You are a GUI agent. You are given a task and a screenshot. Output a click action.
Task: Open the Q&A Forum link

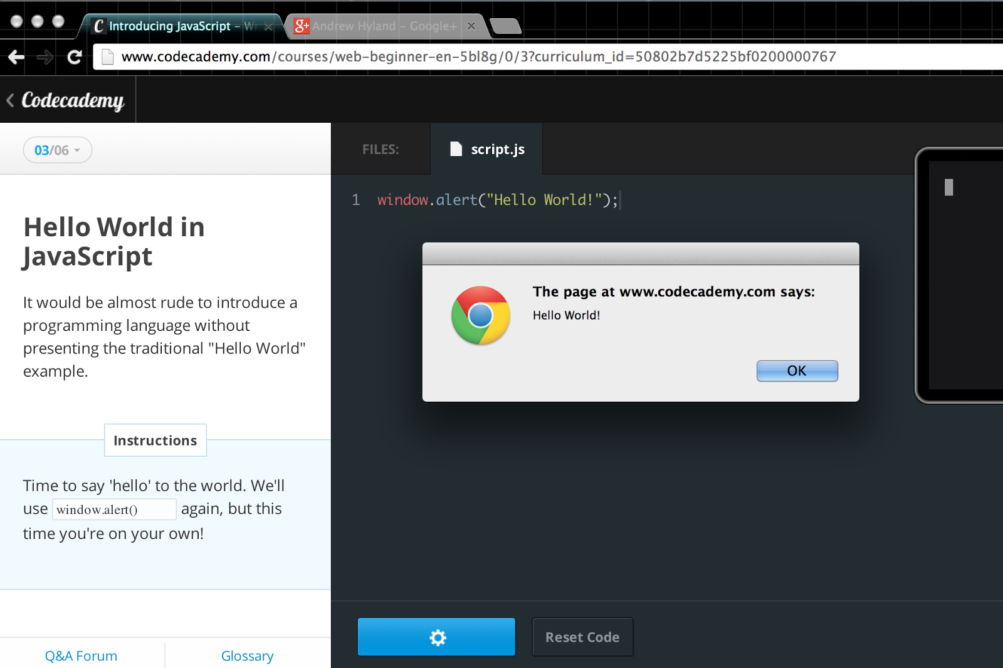81,656
